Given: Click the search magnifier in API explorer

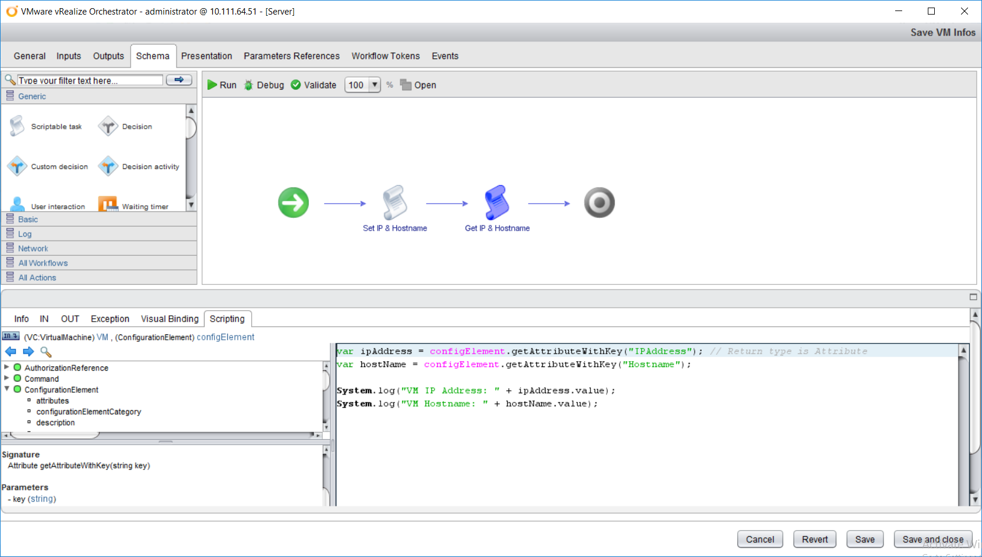Looking at the screenshot, I should coord(46,351).
